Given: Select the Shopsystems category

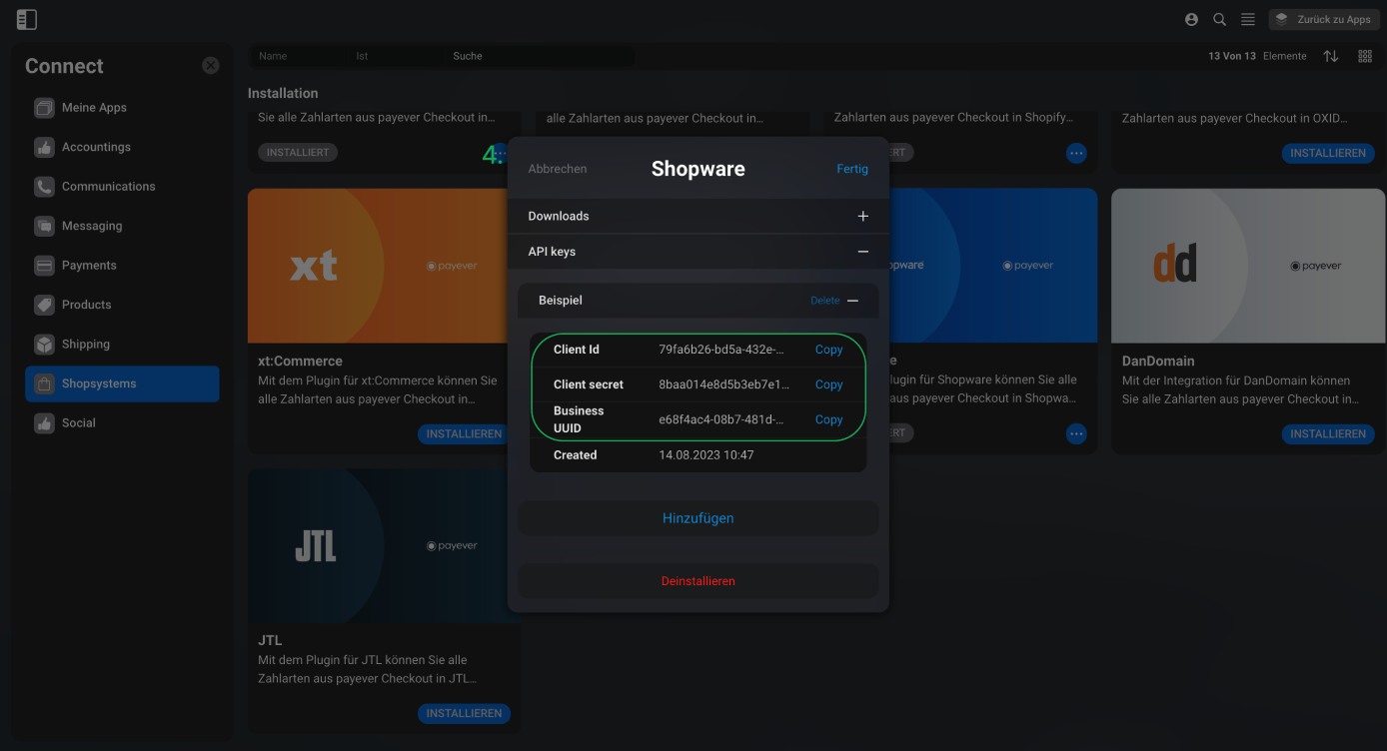Looking at the screenshot, I should click(122, 383).
